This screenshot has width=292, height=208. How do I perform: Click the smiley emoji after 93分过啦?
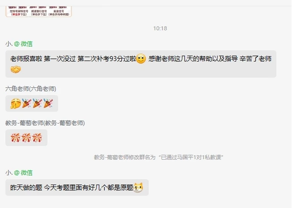(x=141, y=59)
